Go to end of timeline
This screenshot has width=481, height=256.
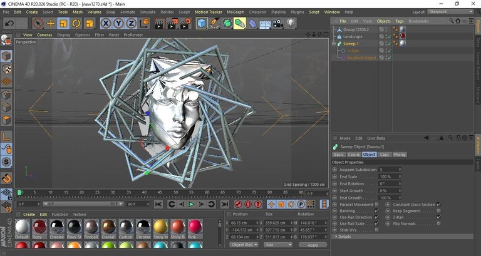point(225,204)
